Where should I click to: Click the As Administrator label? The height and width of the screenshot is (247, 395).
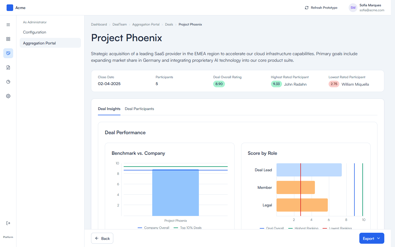click(35, 22)
